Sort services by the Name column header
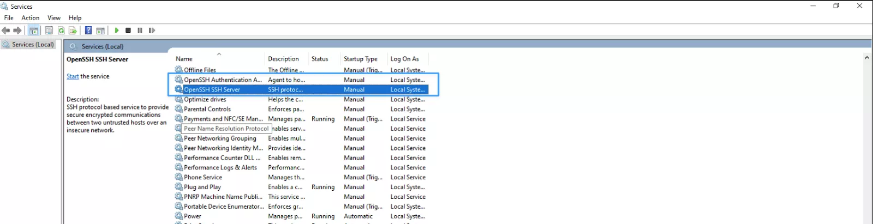Image resolution: width=873 pixels, height=224 pixels. pos(184,59)
